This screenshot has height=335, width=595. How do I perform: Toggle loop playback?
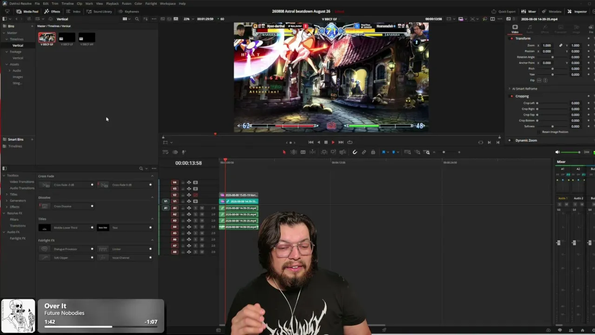click(350, 142)
